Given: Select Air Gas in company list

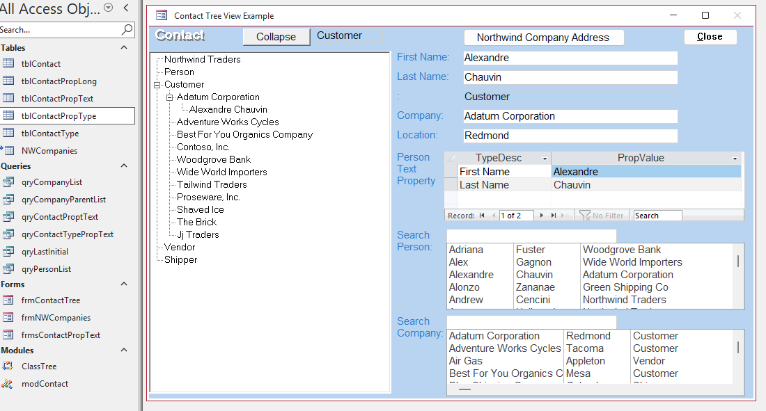Looking at the screenshot, I should point(590,361).
